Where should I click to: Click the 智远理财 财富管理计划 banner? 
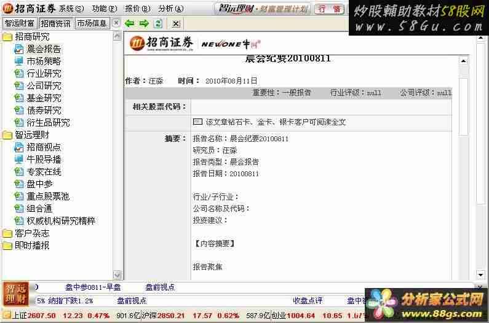pyautogui.click(x=263, y=9)
